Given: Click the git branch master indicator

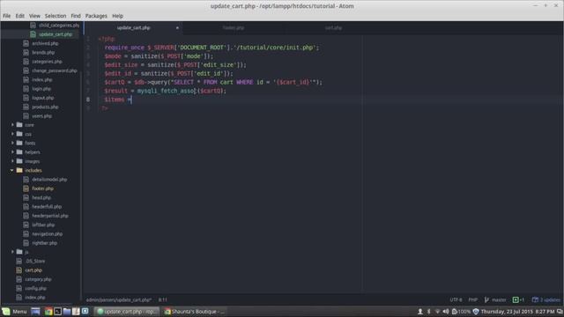Looking at the screenshot, I should click(495, 299).
